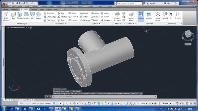Open the Express Tools ribbon tab
198x111 pixels.
point(52,10)
